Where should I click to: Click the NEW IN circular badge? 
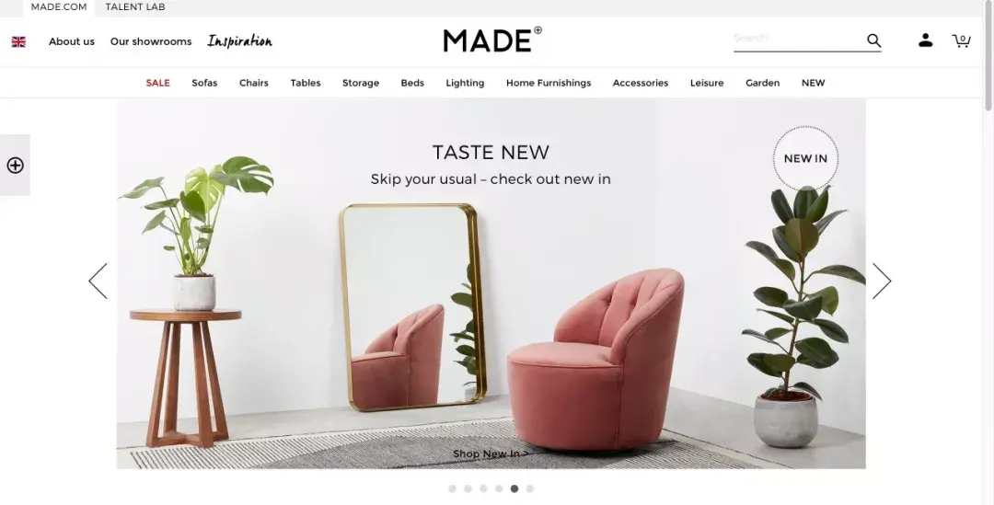pos(805,158)
